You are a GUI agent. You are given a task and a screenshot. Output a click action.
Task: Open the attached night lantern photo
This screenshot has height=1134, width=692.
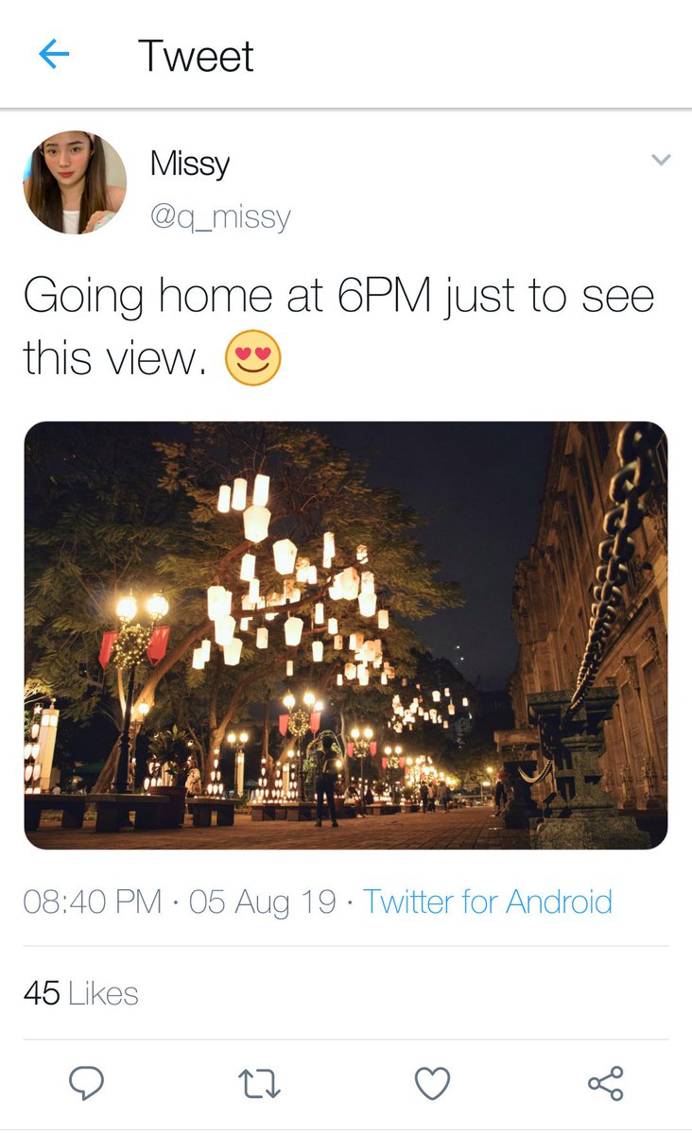(346, 635)
